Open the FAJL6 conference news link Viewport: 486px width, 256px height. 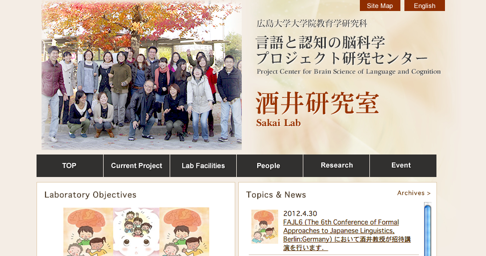(x=347, y=235)
